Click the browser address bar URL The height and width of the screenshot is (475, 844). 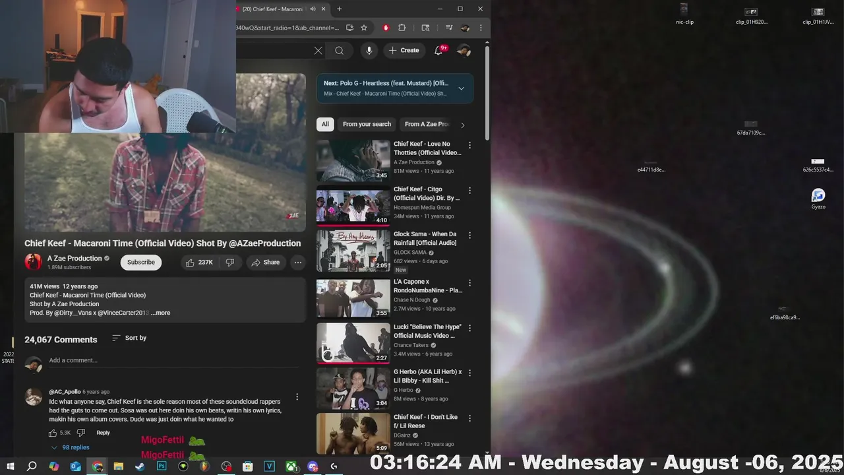pyautogui.click(x=287, y=28)
